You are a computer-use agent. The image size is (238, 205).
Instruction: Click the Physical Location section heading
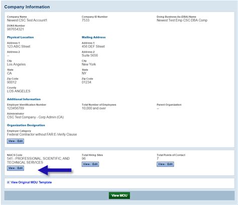point(21,37)
